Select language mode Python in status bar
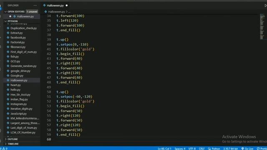Viewport: 267px width, 150px height. (x=216, y=148)
